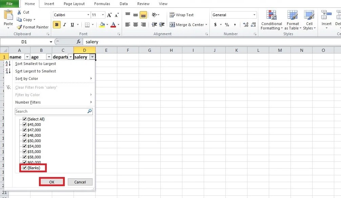The image size is (341, 198).
Task: Uncheck the (Blanks) filter option
Action: pyautogui.click(x=25, y=168)
